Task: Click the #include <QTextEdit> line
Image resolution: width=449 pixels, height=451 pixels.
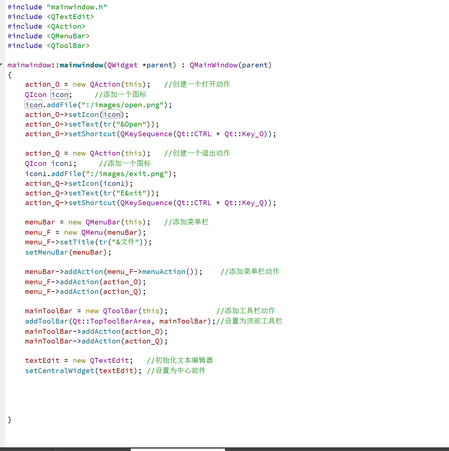Action: point(51,17)
